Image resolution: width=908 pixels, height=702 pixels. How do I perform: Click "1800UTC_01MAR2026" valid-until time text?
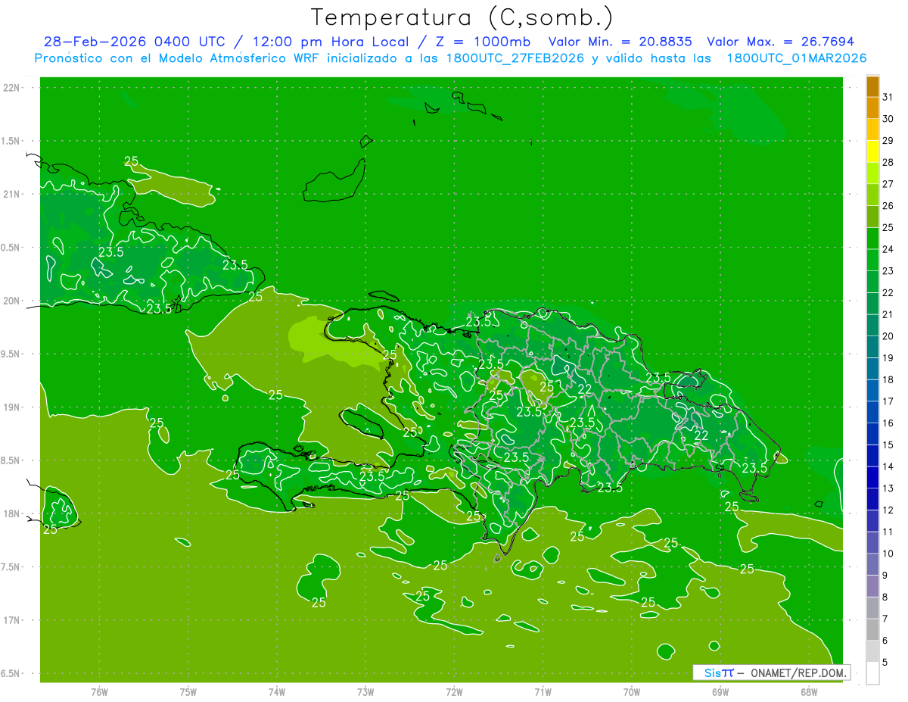[x=796, y=58]
